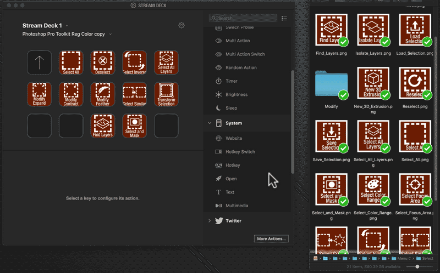Select Select_All_Layers.png in Finder
The image size is (440, 273).
click(x=373, y=136)
